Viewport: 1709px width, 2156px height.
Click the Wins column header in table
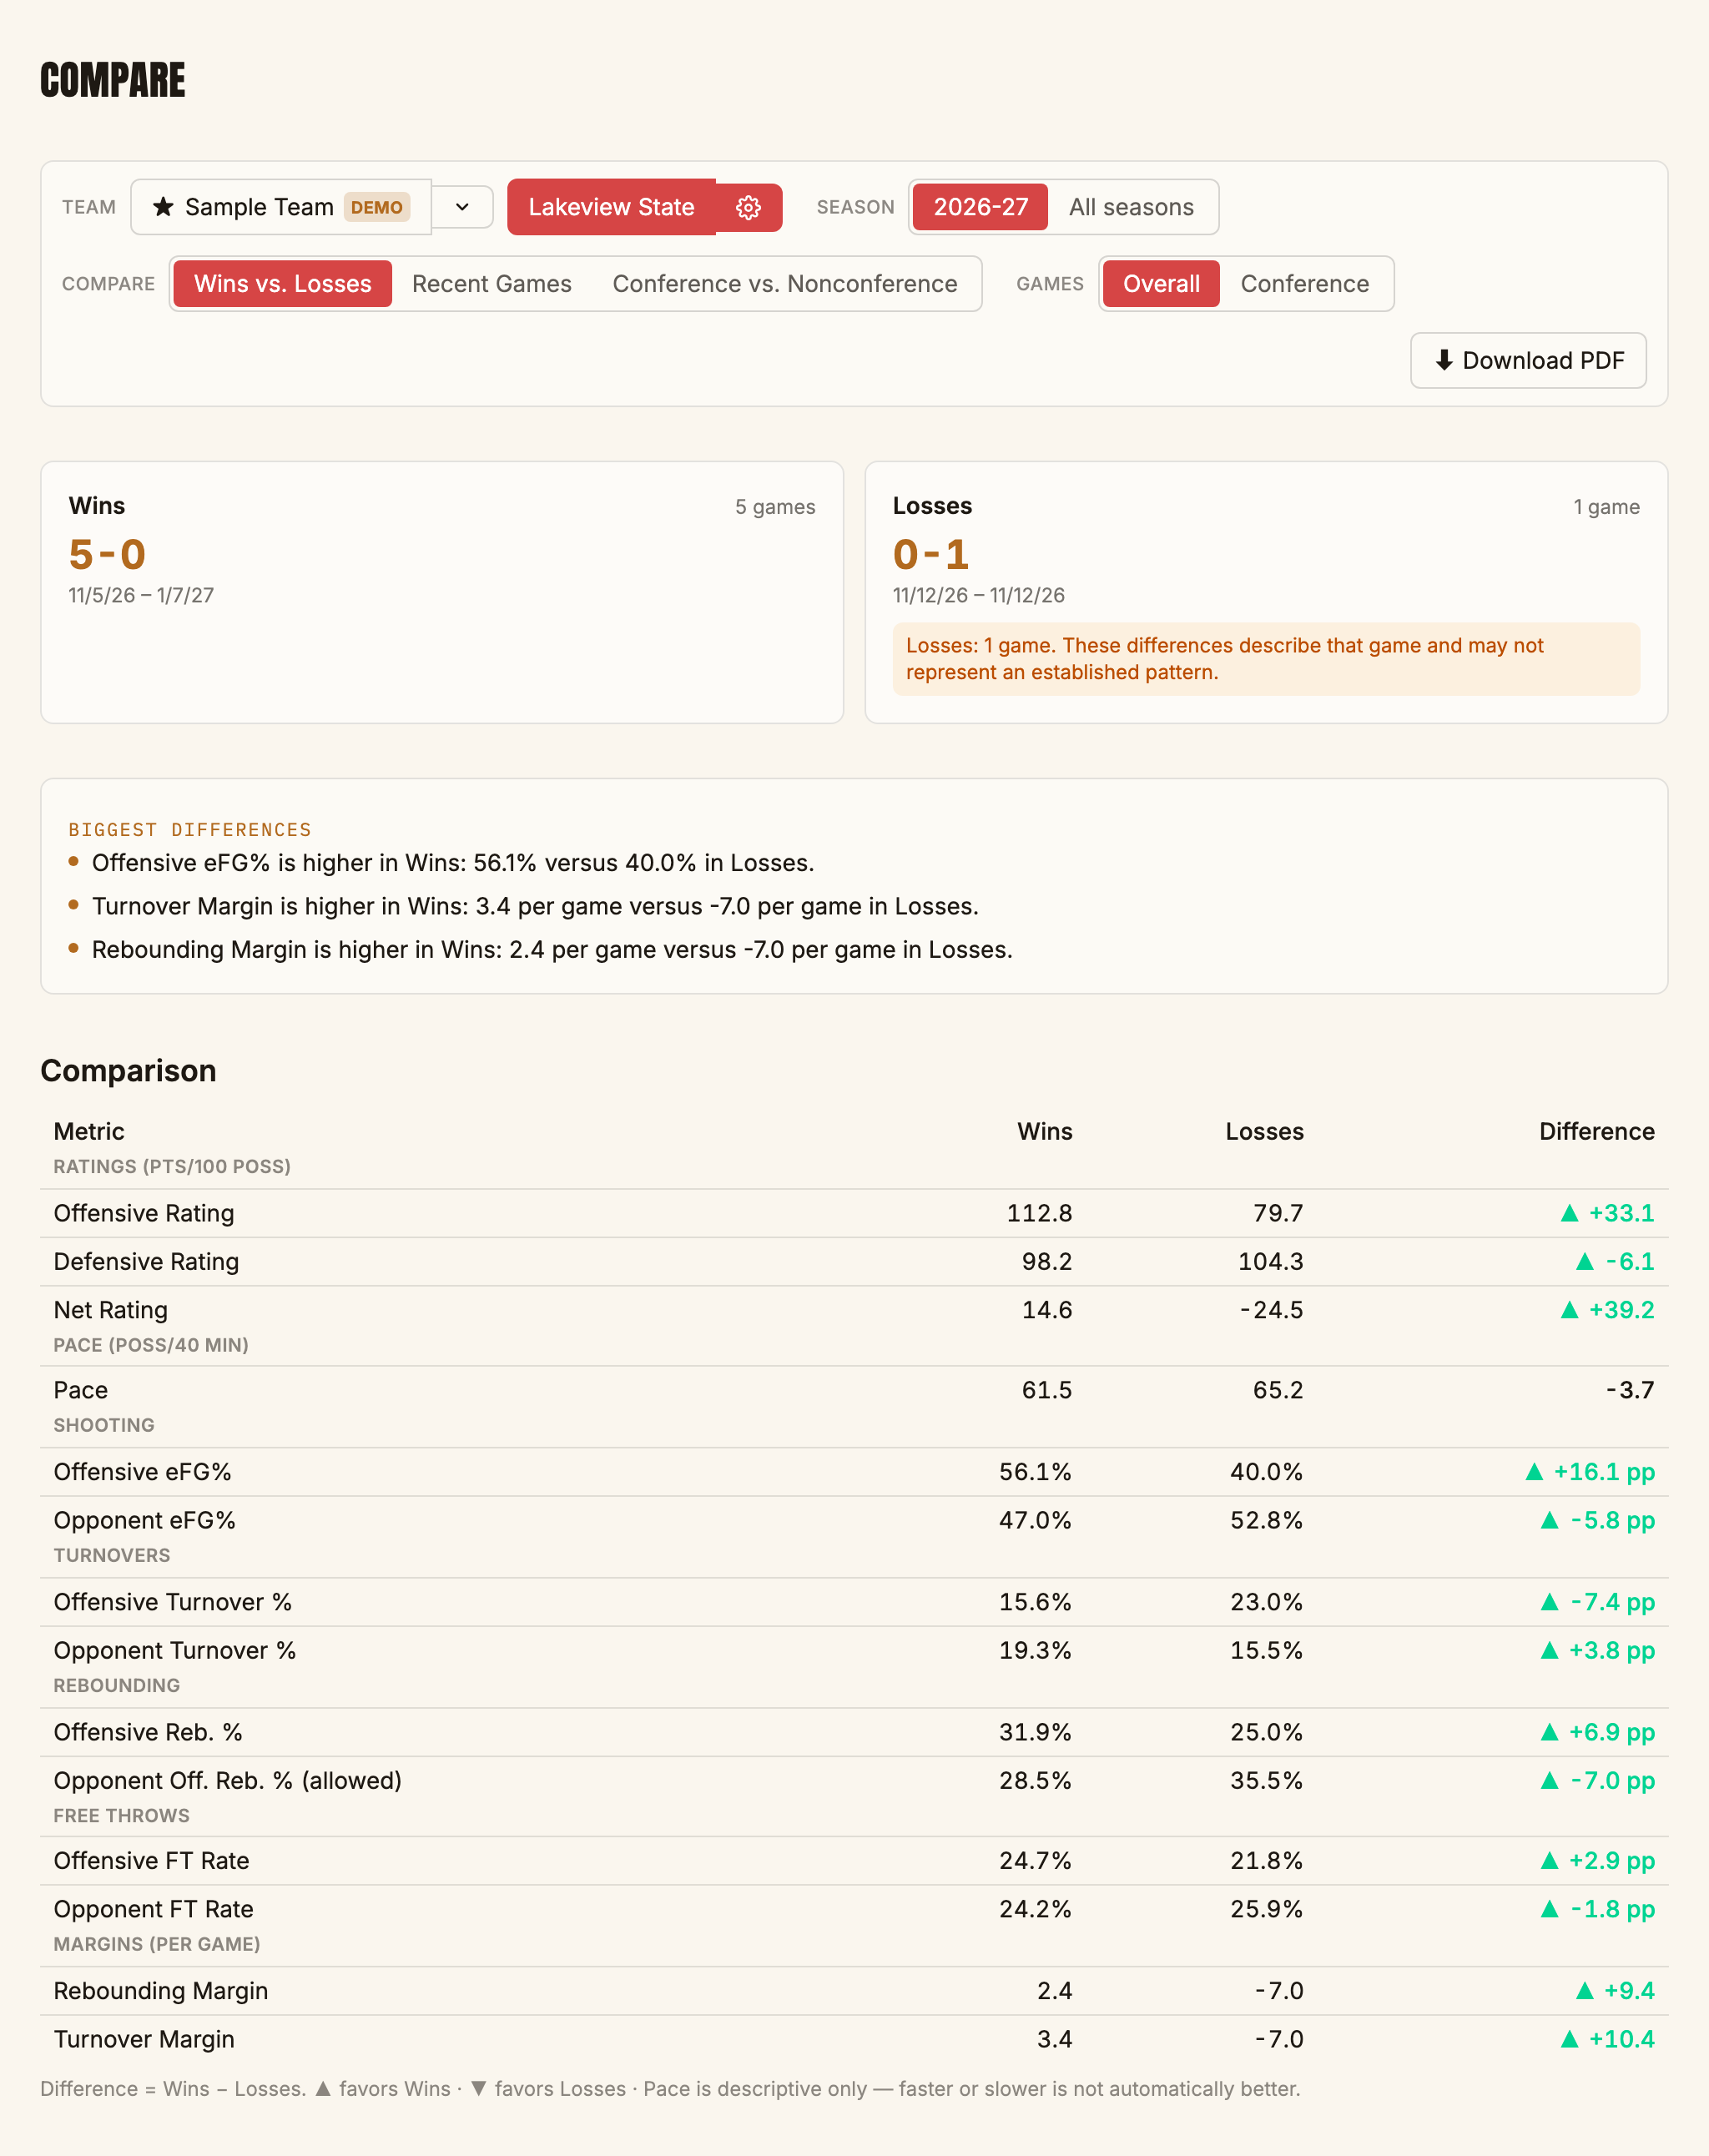coord(1044,1132)
